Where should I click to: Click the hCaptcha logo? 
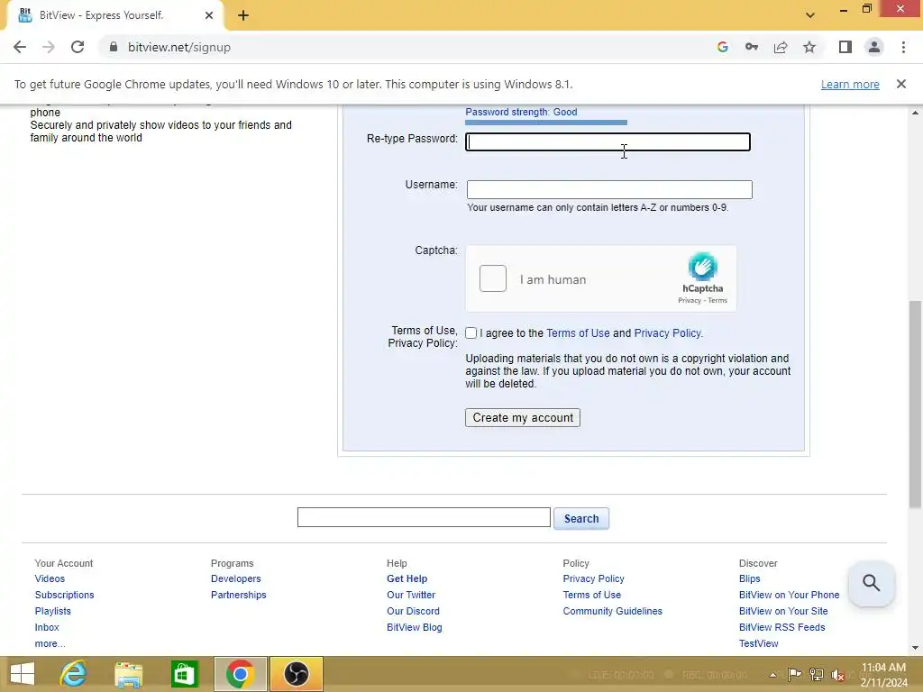click(x=703, y=267)
